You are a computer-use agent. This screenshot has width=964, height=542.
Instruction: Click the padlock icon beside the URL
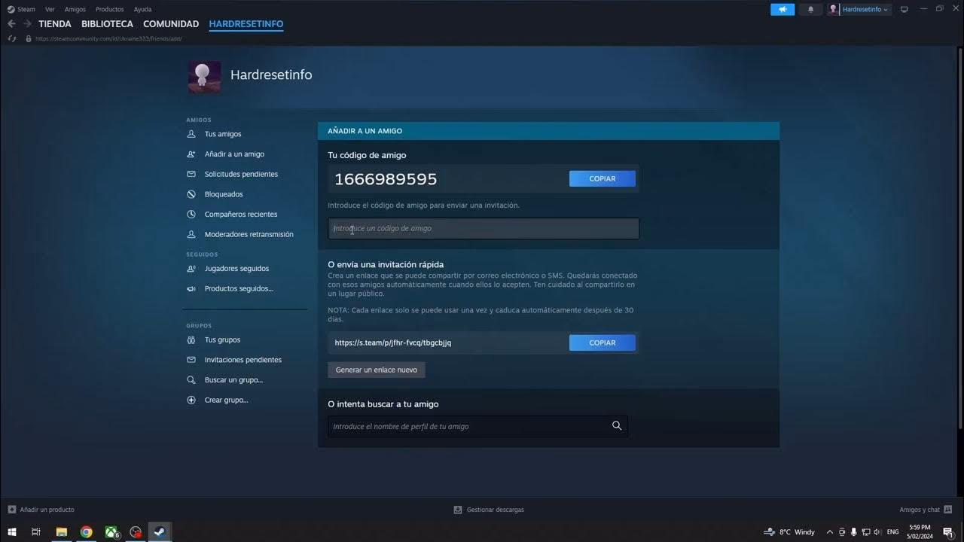[29, 38]
